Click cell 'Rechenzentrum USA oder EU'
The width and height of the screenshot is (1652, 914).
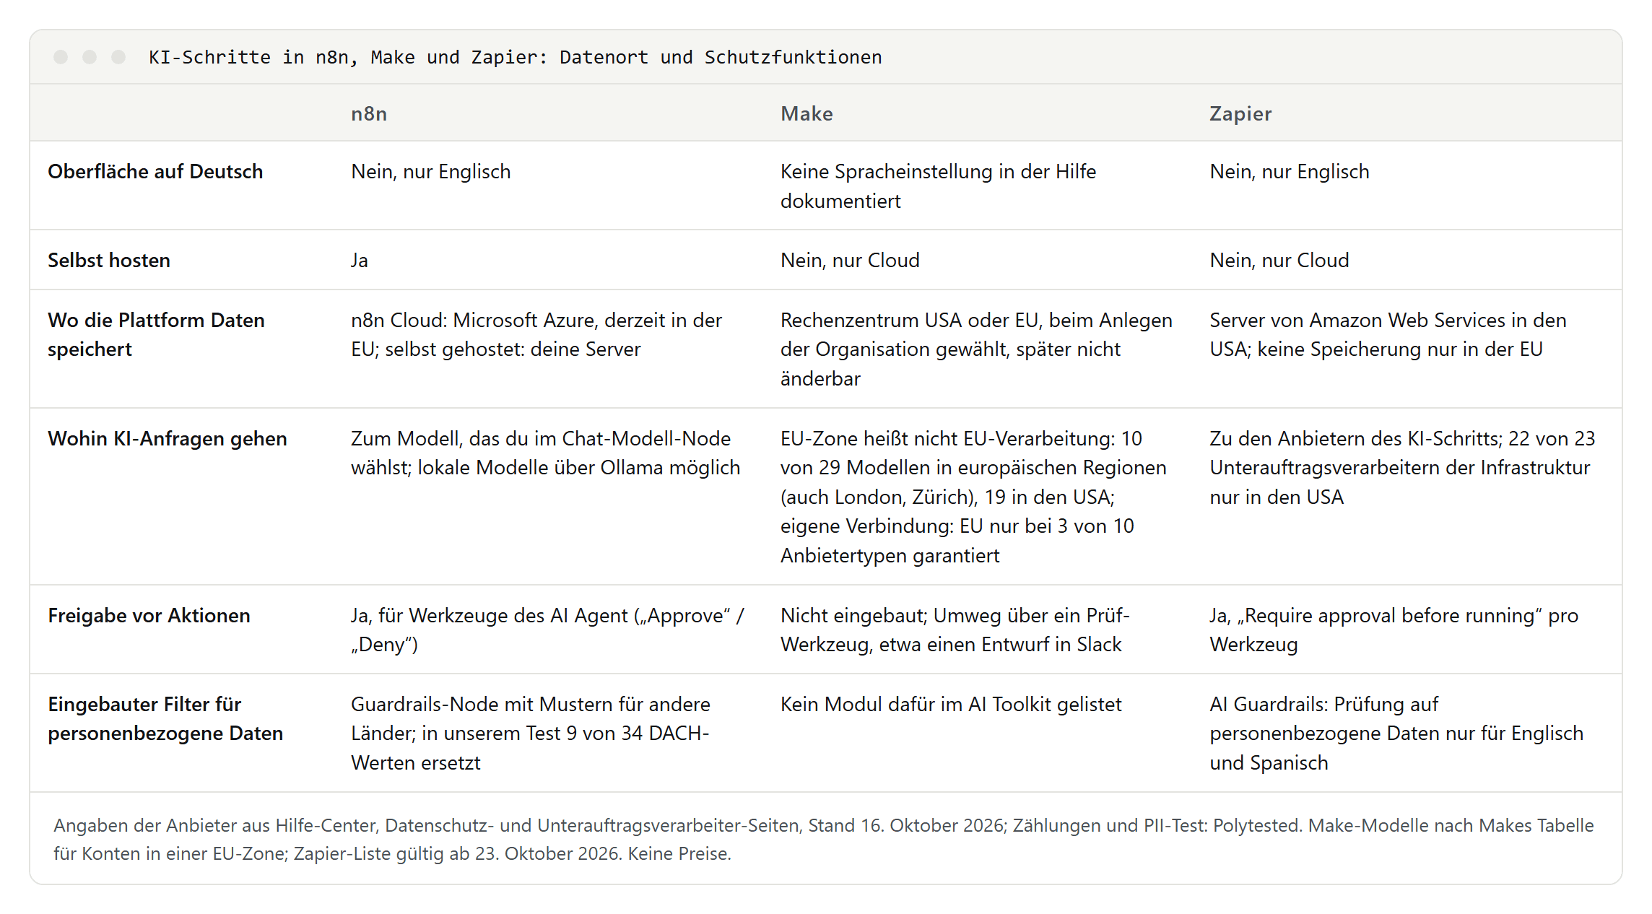click(x=976, y=349)
